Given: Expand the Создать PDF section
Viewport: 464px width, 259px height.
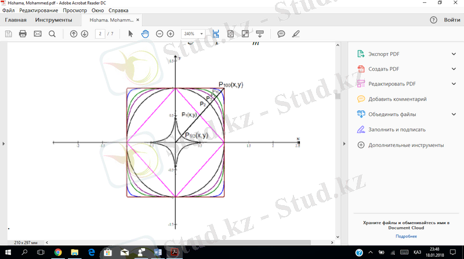Looking at the screenshot, I should tap(454, 69).
